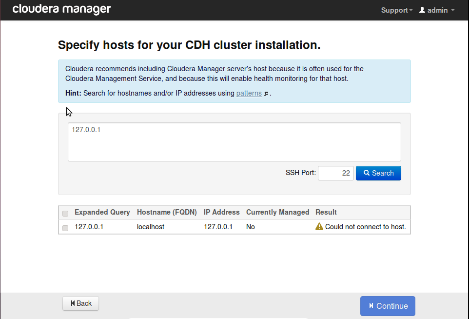Click the back arrow icon on Back
This screenshot has width=469, height=319.
73,303
